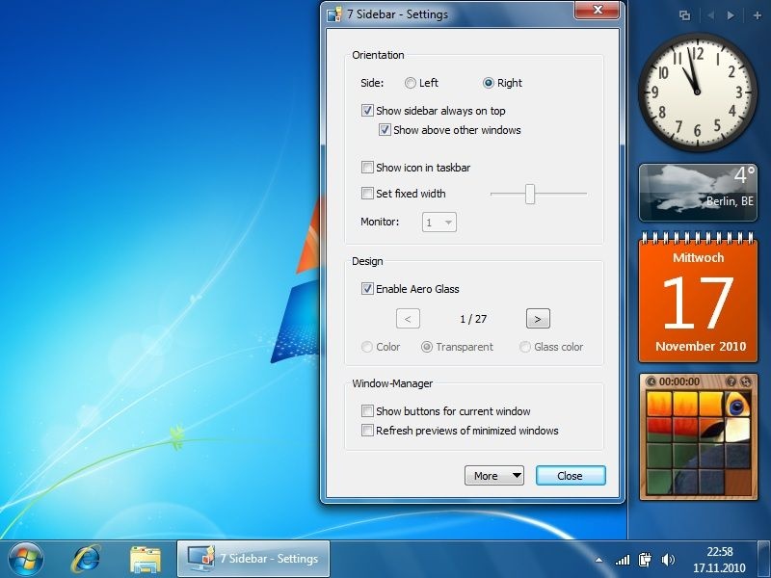Add a gadget with plus icon

[757, 15]
